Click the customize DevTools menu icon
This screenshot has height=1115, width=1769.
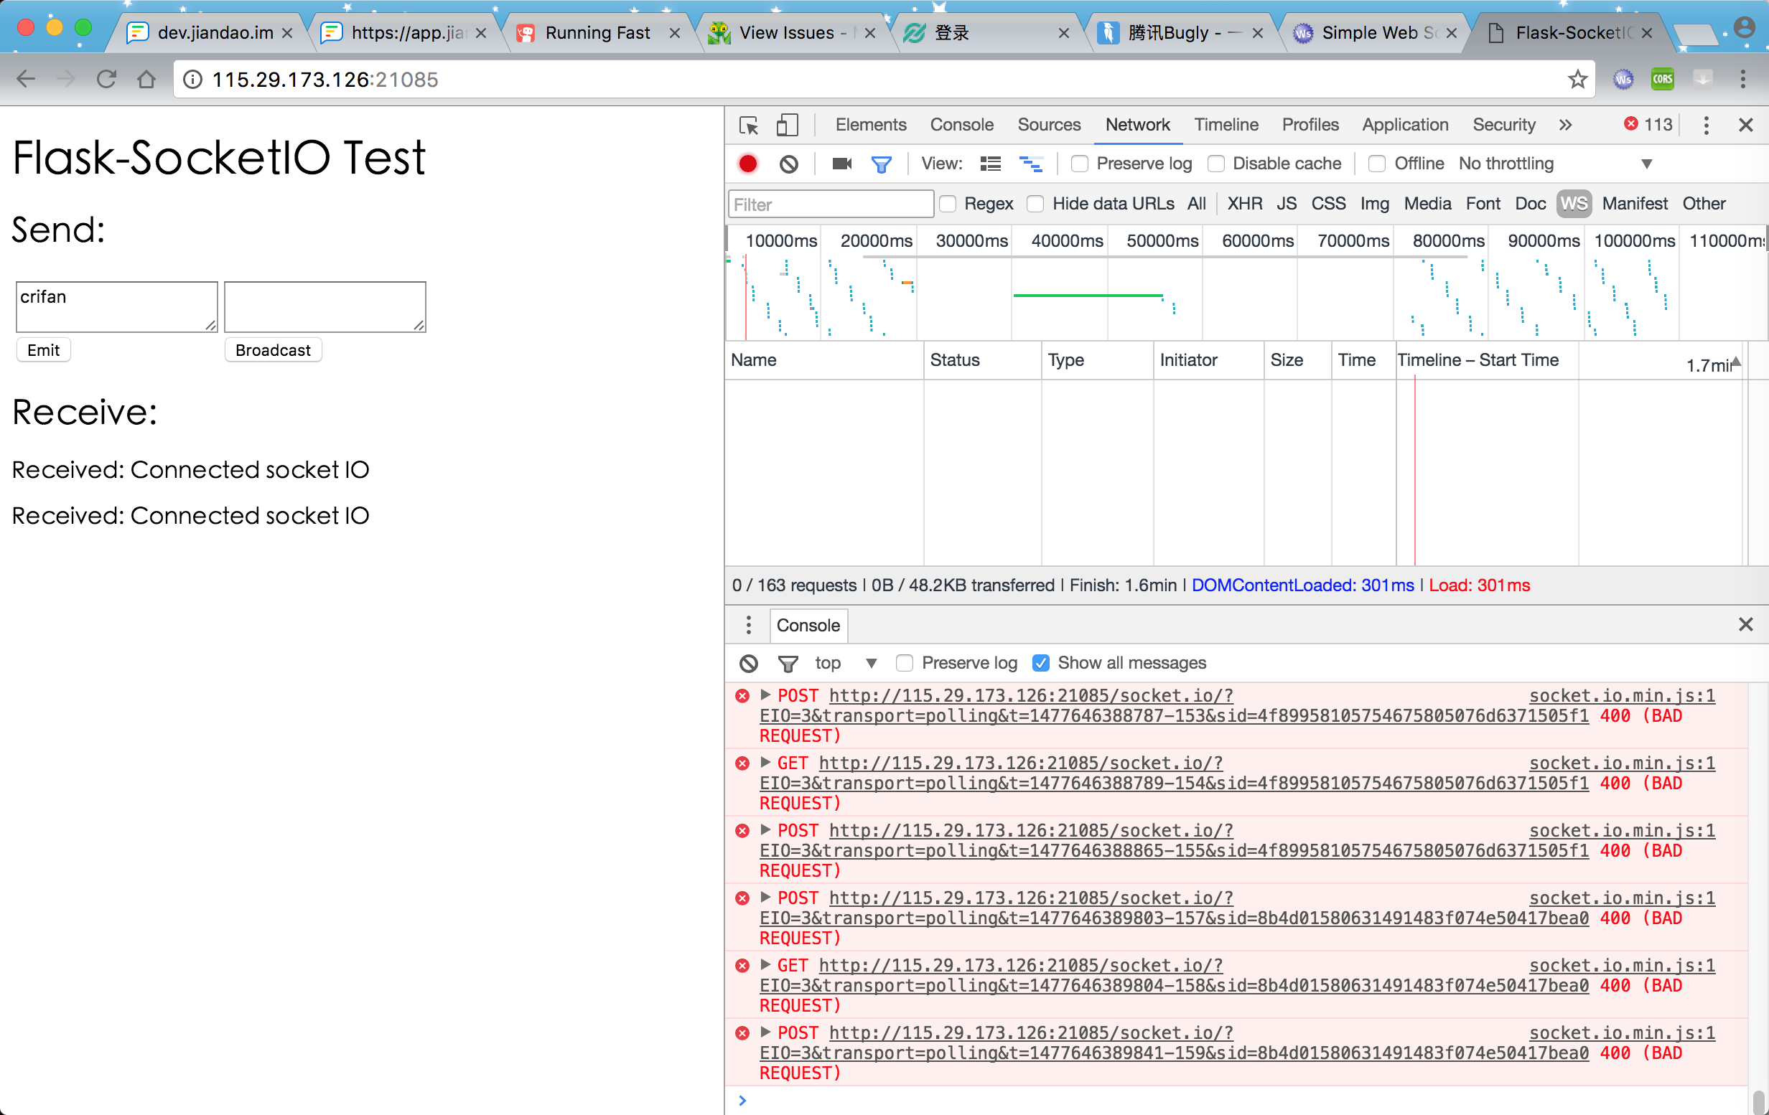(1706, 123)
